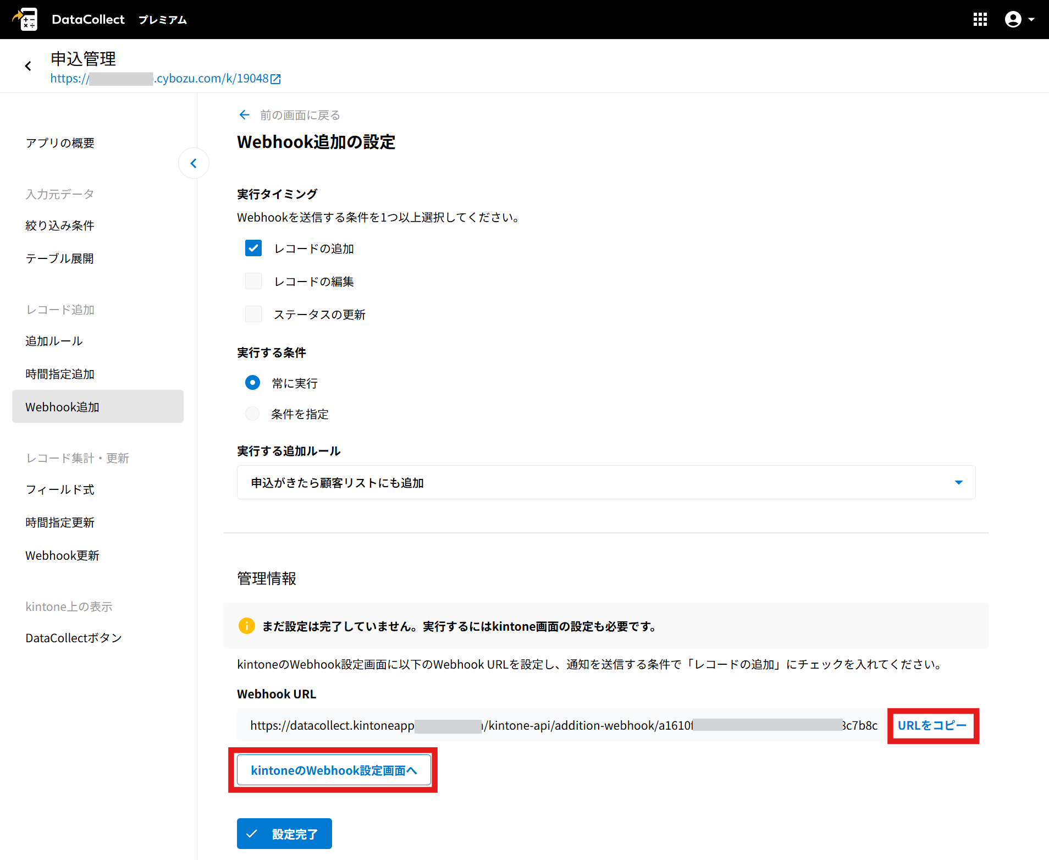
Task: Select the 条件を指定 radio option
Action: (x=252, y=414)
